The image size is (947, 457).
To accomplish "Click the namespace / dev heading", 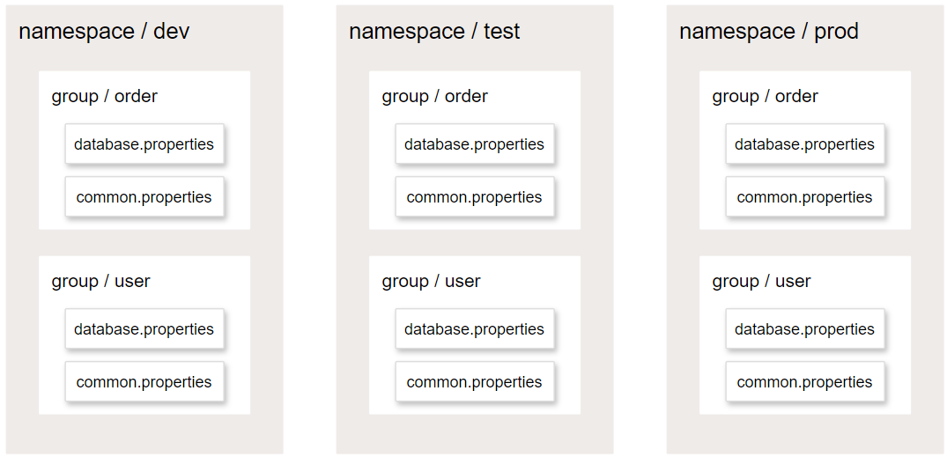I will tap(104, 32).
